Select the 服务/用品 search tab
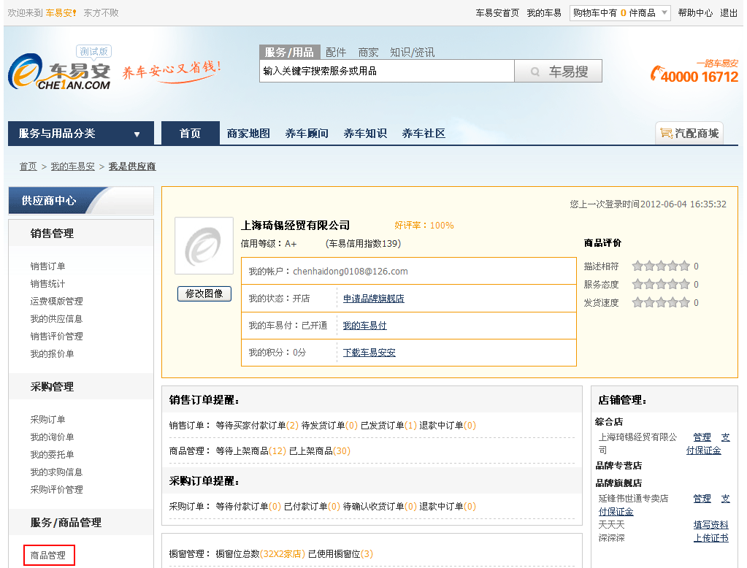The width and height of the screenshot is (747, 568). pos(289,52)
